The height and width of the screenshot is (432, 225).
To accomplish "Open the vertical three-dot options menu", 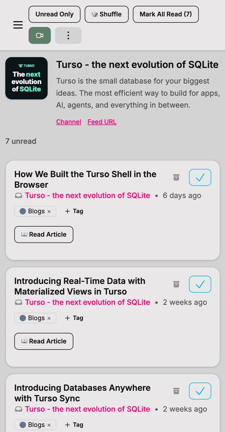I will point(68,35).
